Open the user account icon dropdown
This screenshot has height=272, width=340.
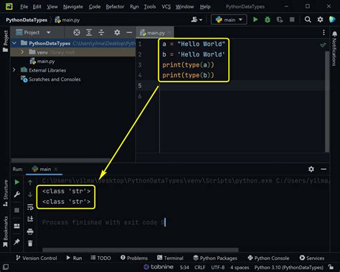click(197, 19)
